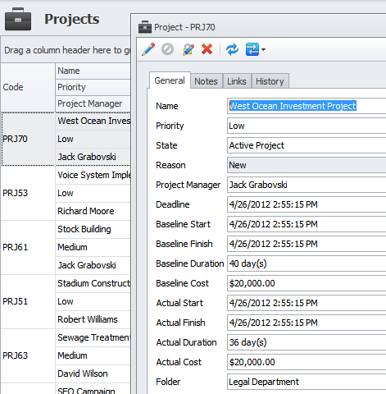386x394 pixels.
Task: Click the Code column header
Action: [28, 87]
